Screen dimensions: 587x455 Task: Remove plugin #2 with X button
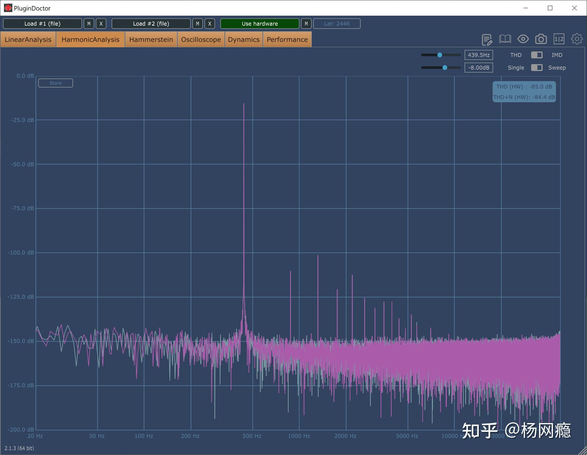210,24
